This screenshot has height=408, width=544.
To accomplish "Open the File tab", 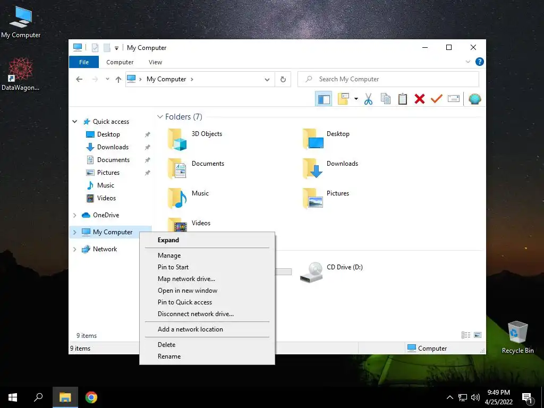I will point(84,62).
